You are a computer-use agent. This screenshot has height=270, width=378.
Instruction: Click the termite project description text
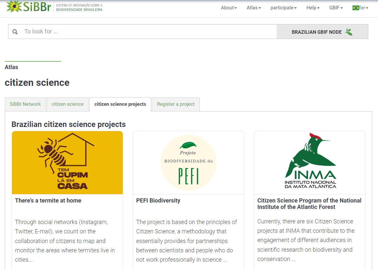coord(65,241)
